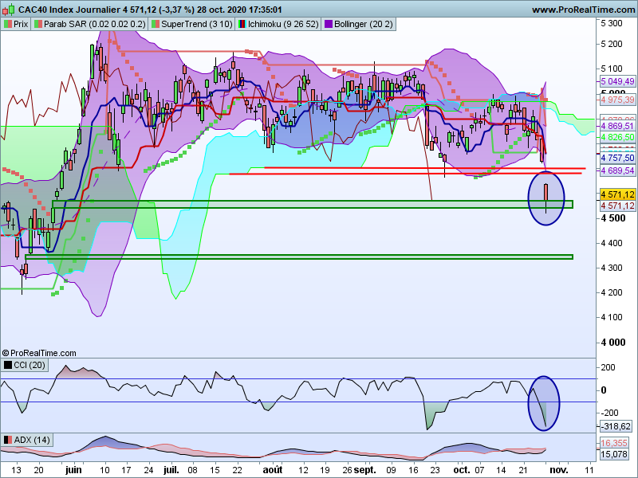
Task: Select the 4 975,39 price label
Action: coord(617,100)
